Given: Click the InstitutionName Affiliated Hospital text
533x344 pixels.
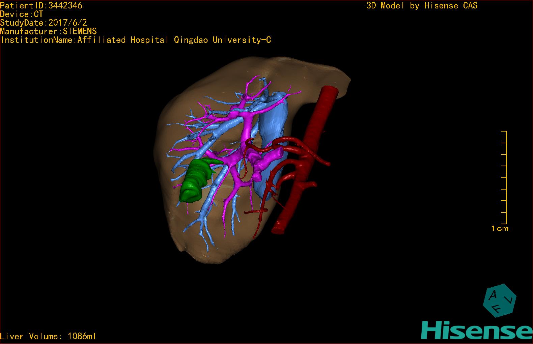Looking at the screenshot, I should click(136, 40).
